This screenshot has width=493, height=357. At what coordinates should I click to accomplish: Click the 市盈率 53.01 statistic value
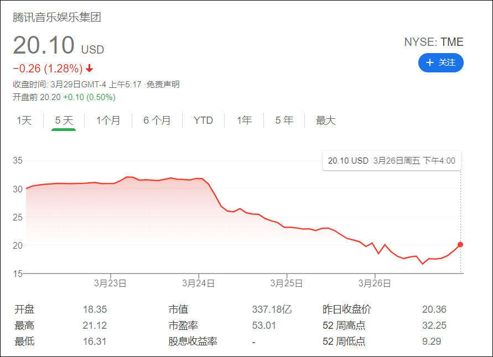(x=264, y=326)
